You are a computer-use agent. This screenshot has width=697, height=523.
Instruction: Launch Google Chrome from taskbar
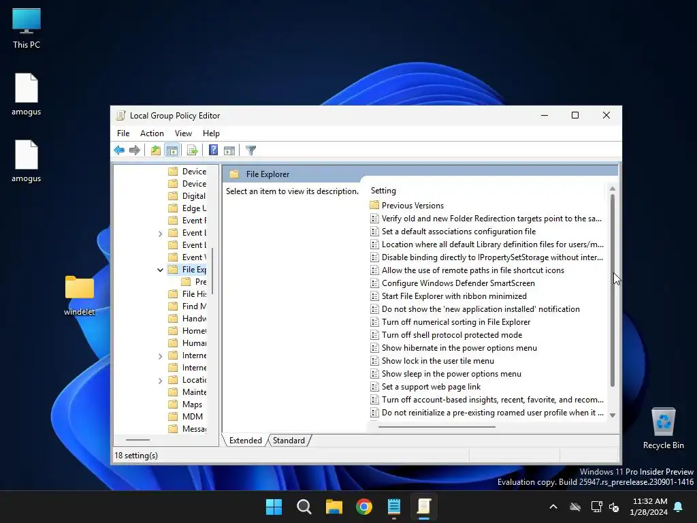(364, 507)
